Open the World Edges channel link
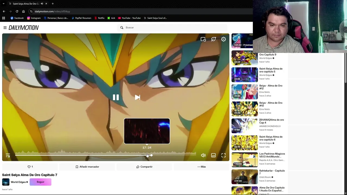The width and height of the screenshot is (347, 195). point(18,182)
